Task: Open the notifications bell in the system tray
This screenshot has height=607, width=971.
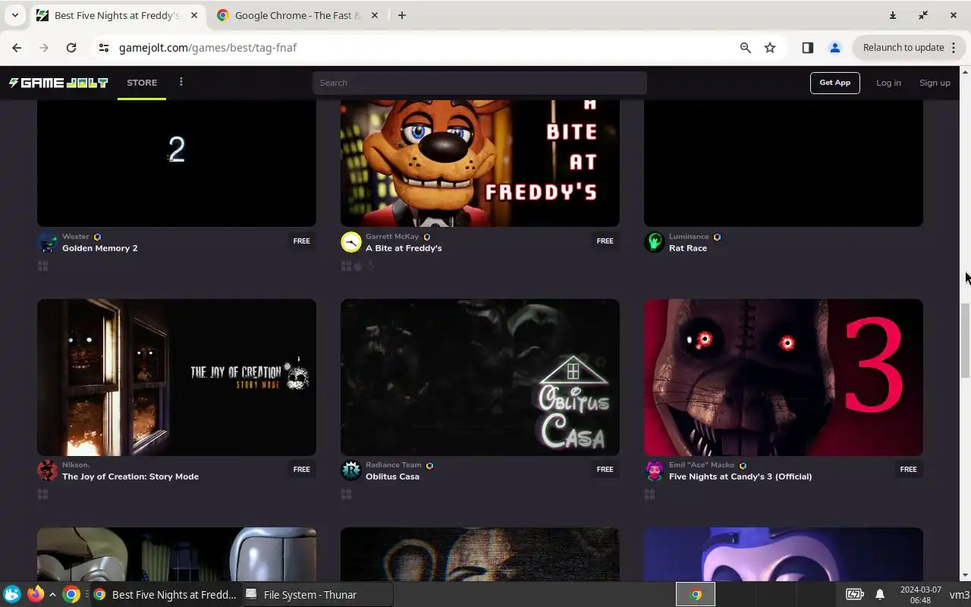Action: 880,594
